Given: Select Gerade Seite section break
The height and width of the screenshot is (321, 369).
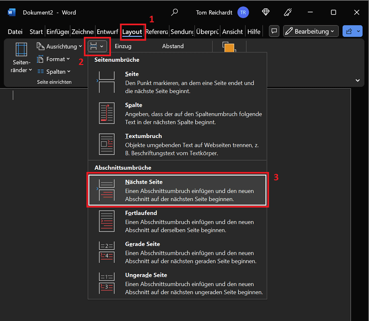Looking at the screenshot, I should coord(177,252).
